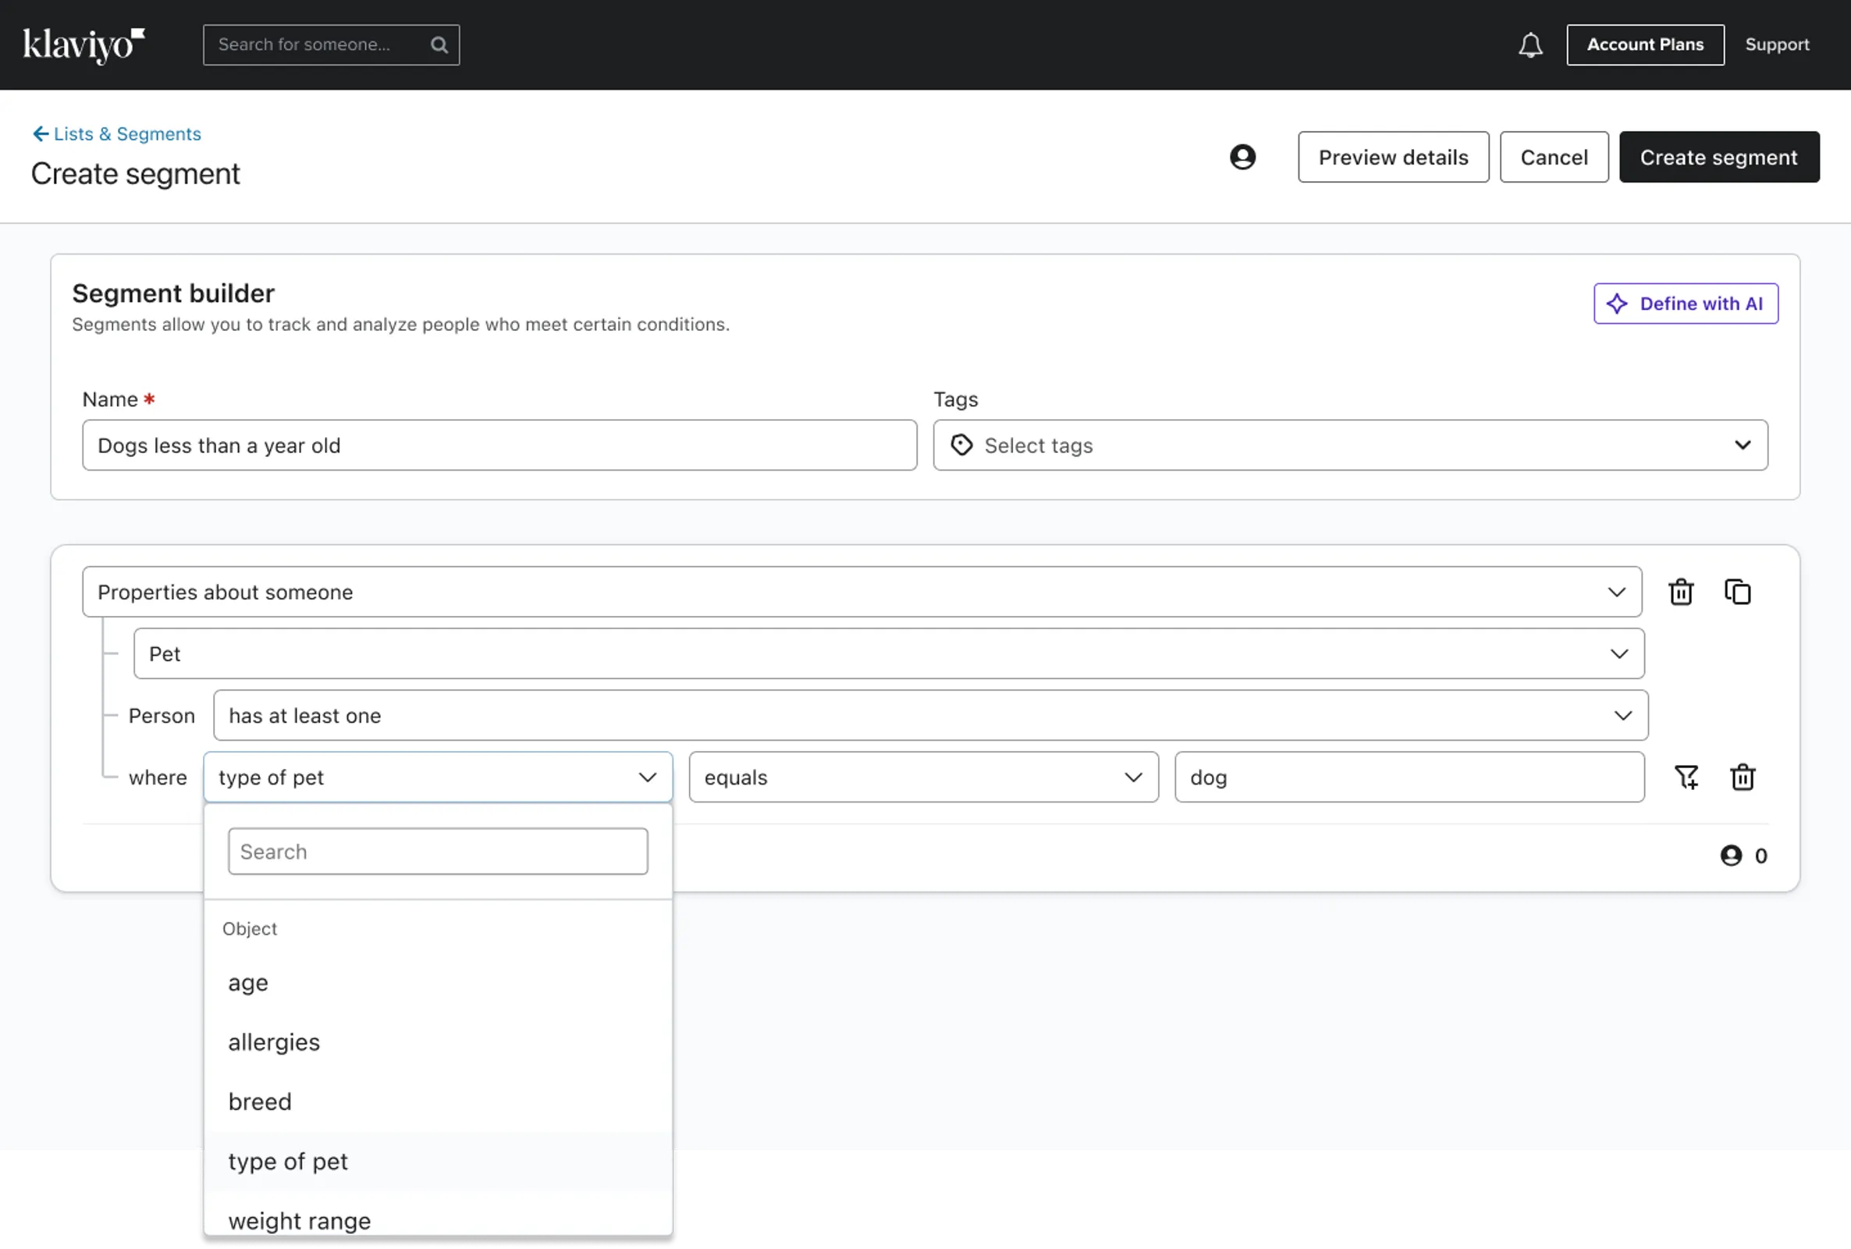Viewport: 1851px width, 1249px height.
Task: Open the Pet object dropdown
Action: (888, 654)
